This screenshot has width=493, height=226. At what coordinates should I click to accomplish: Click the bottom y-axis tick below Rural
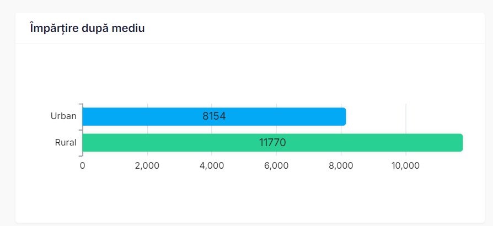click(x=80, y=155)
